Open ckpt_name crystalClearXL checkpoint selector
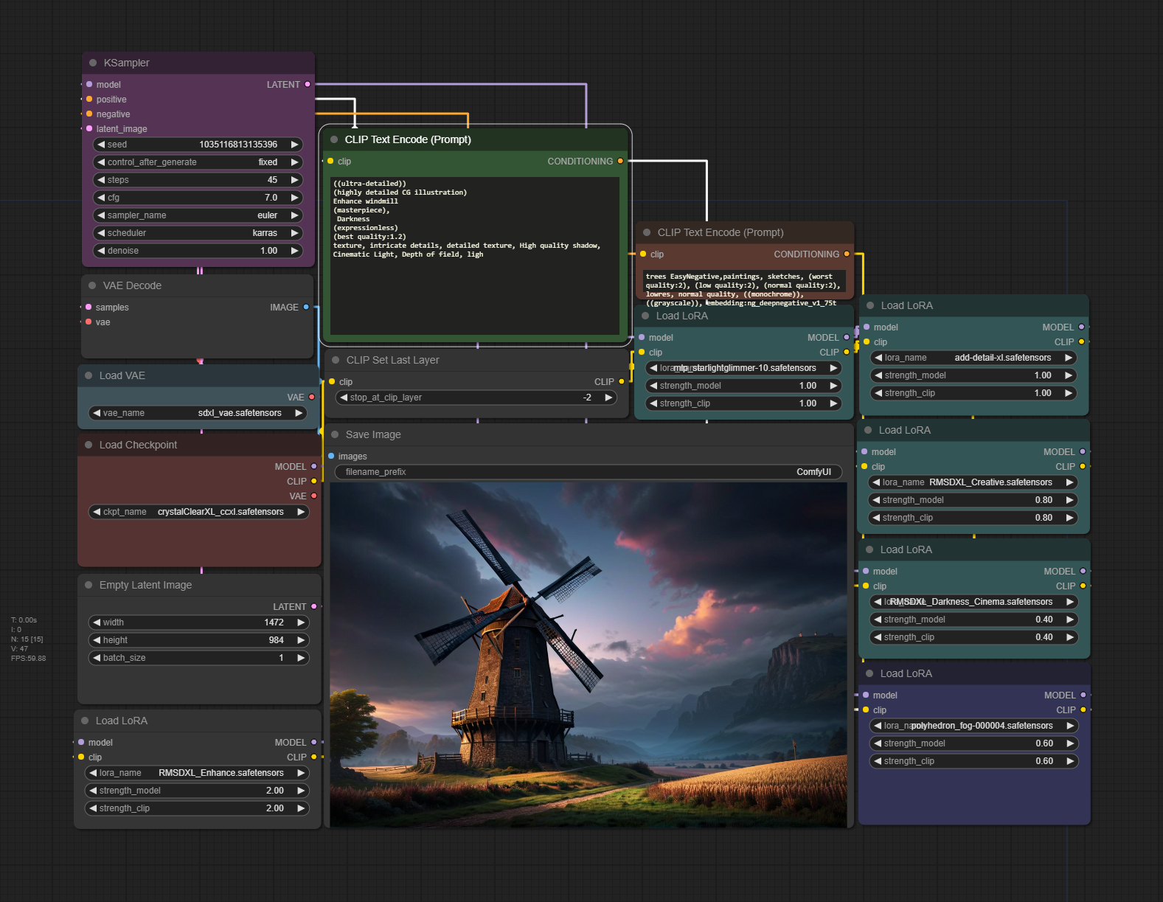 coord(198,512)
